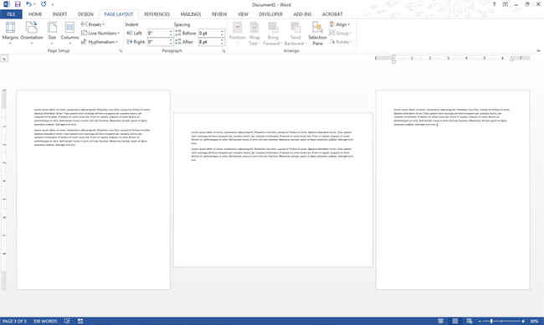Open the page Size menu
This screenshot has height=325, width=544.
point(52,33)
